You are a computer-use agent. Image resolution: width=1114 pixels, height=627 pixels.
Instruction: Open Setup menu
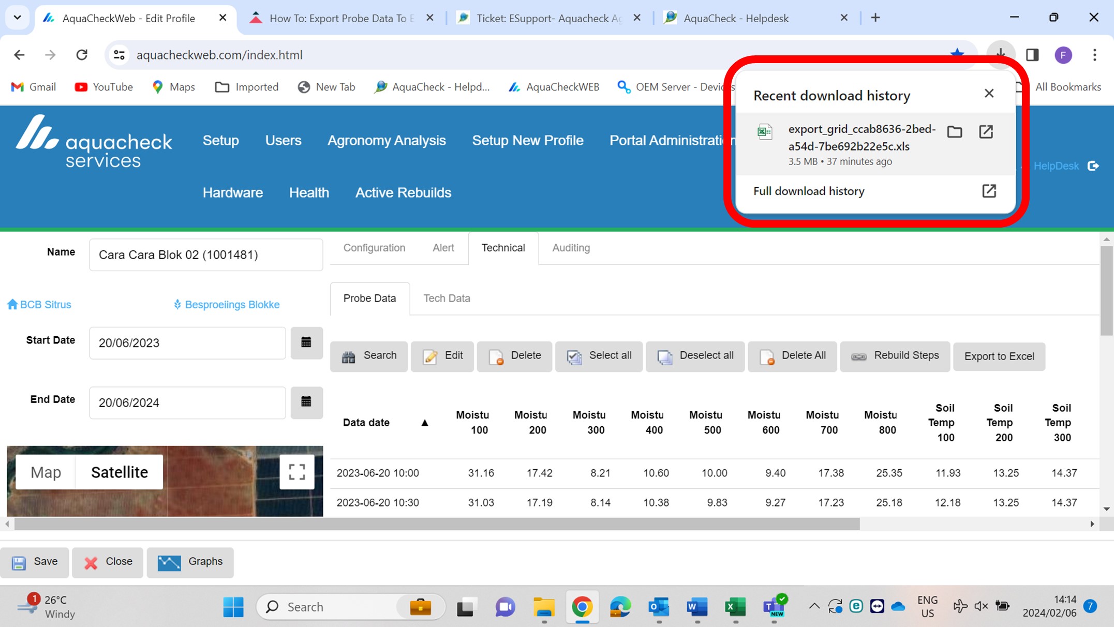tap(221, 140)
